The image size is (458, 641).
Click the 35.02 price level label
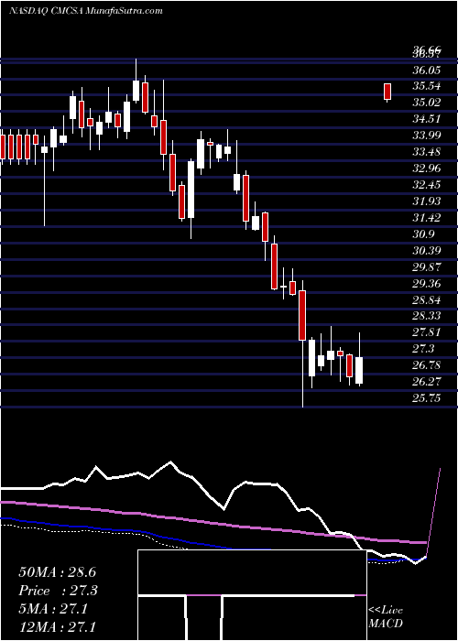427,103
